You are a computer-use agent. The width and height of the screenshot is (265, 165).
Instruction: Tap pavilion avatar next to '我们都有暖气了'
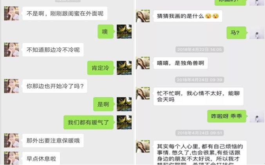tap(124, 122)
